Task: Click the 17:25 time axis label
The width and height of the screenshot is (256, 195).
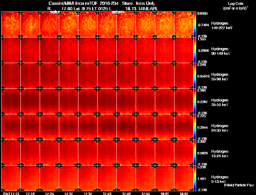Action: click(50, 193)
